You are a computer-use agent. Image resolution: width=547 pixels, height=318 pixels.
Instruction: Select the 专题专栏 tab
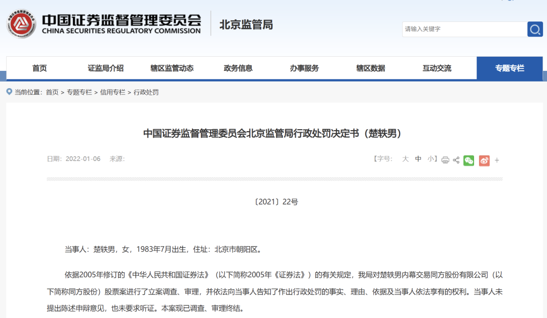(x=510, y=68)
